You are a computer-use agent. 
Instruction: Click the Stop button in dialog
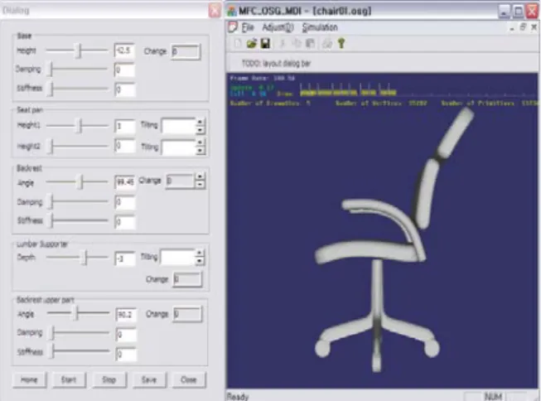click(x=109, y=380)
